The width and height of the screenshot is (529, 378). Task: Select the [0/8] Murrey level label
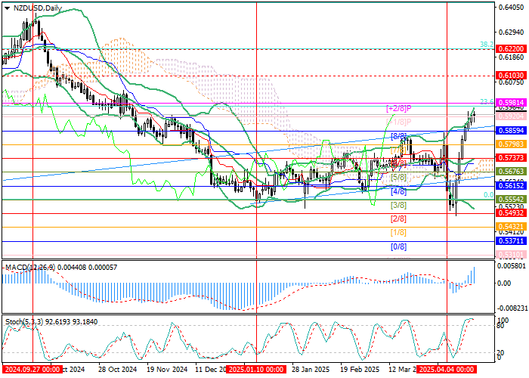pyautogui.click(x=398, y=247)
